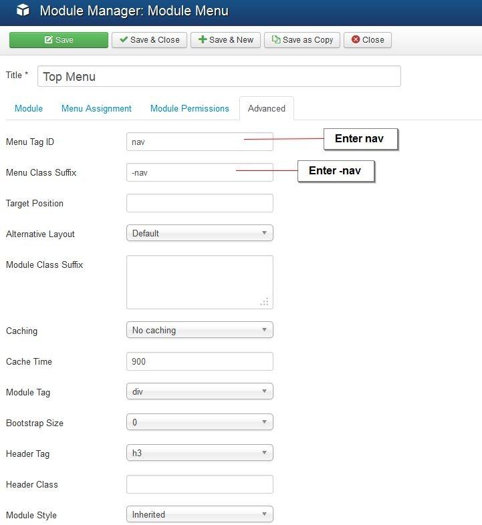482x525 pixels.
Task: Select the Advanced tab
Action: [x=266, y=108]
